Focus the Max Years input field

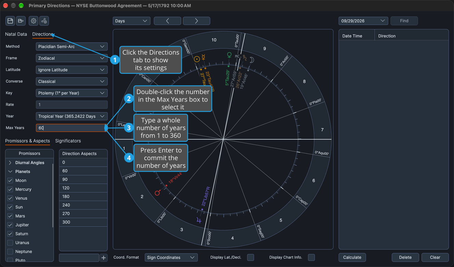point(72,128)
